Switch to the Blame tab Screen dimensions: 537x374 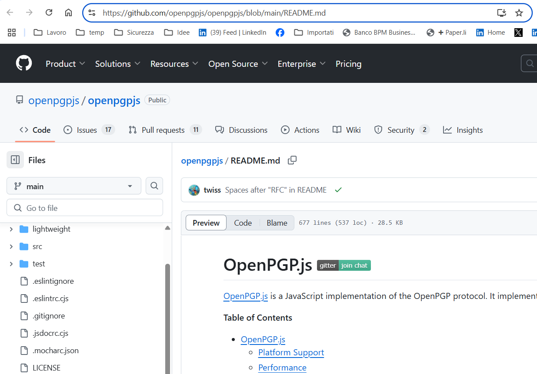coord(277,223)
